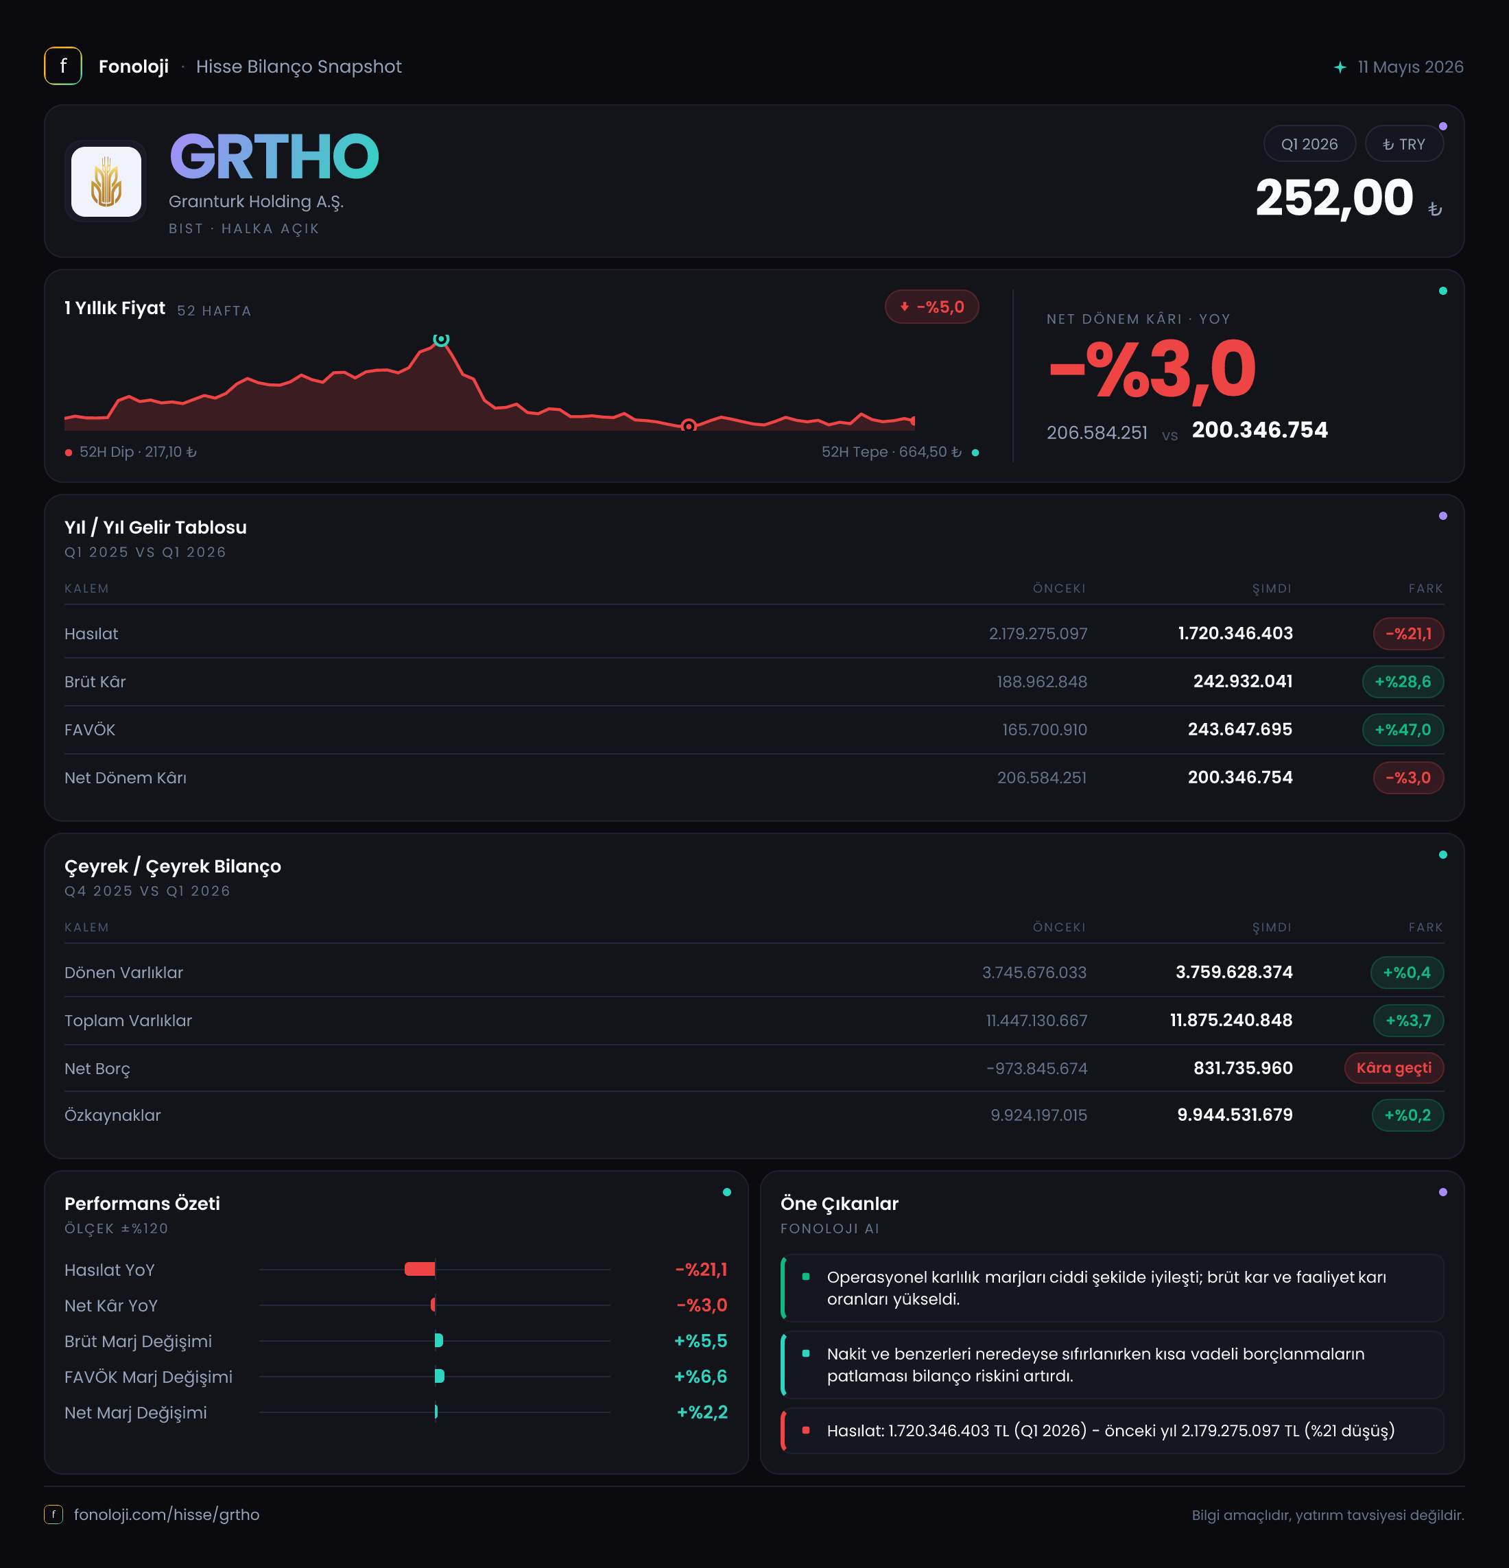Select the TRY currency pill
The image size is (1509, 1568).
click(1404, 144)
